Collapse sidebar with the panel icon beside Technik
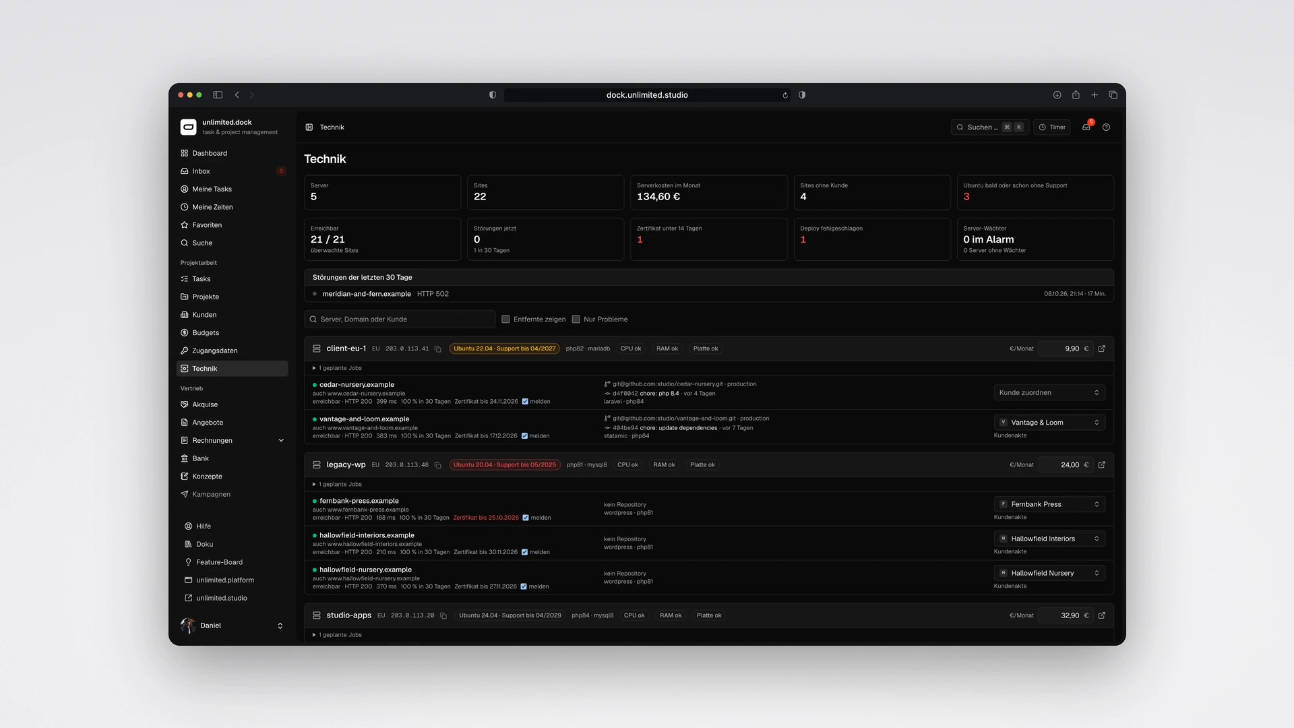 [309, 127]
